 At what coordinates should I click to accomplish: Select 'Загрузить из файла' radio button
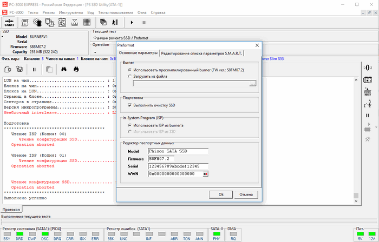click(129, 76)
